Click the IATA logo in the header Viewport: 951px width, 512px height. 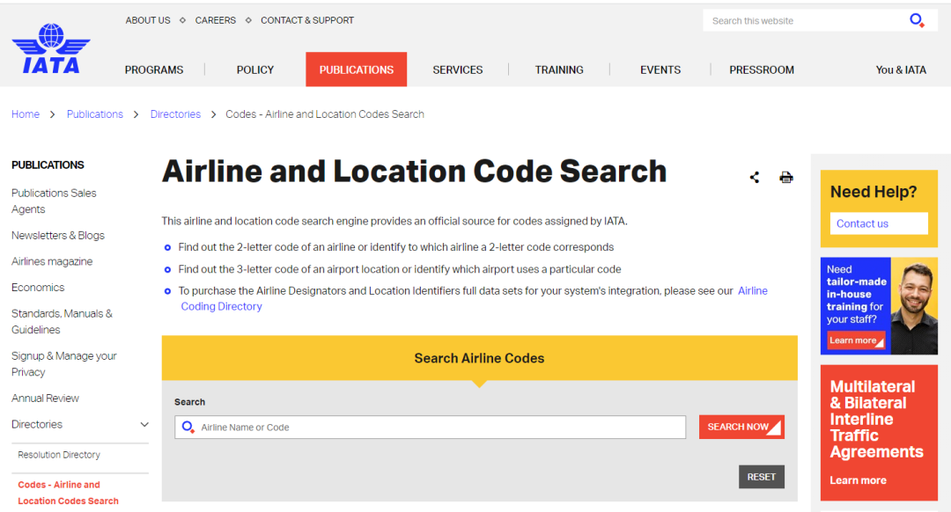coord(50,49)
